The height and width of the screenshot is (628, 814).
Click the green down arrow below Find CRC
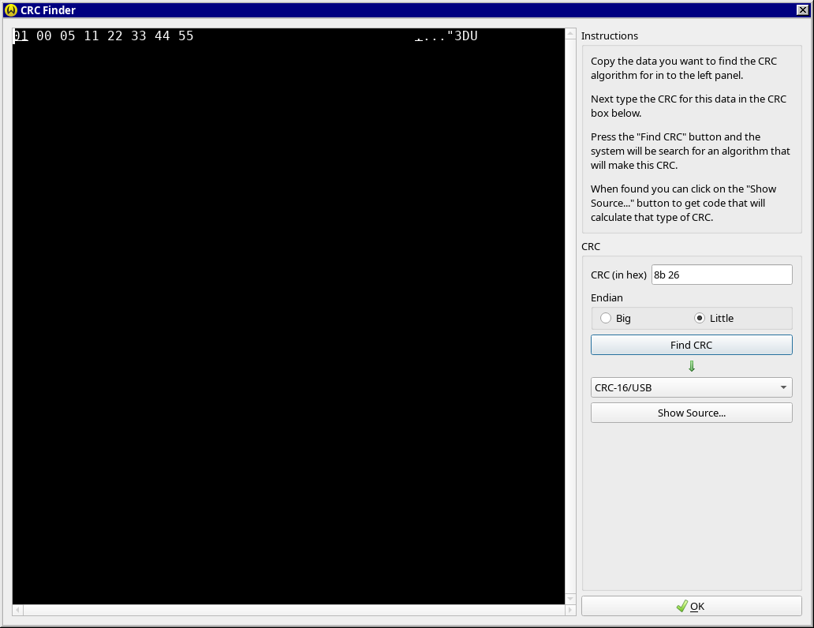[x=692, y=366]
